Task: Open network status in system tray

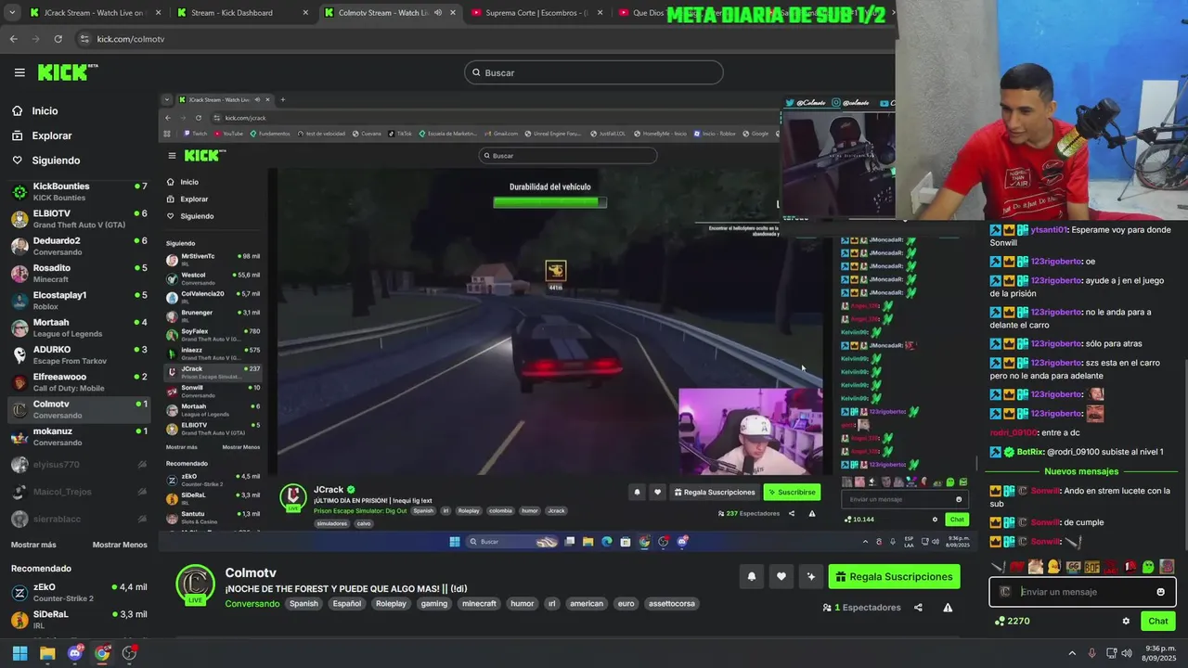Action: pyautogui.click(x=1111, y=653)
